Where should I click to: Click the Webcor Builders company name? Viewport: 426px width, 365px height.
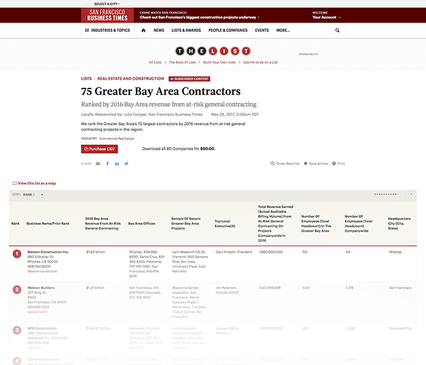click(x=41, y=288)
